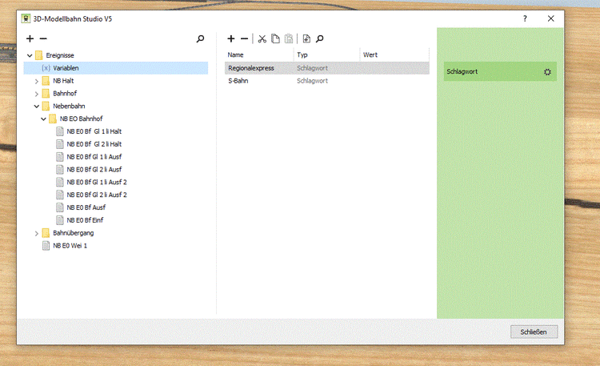Viewport: 600px width, 366px height.
Task: Select the Bahnübergang folder label
Action: [x=73, y=233]
